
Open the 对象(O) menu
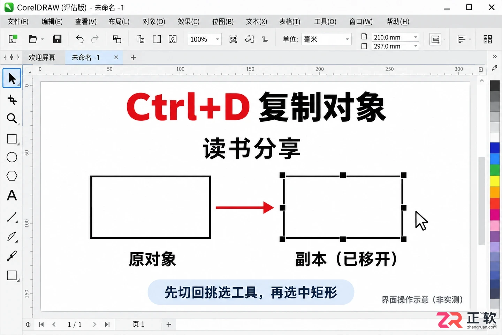point(154,22)
